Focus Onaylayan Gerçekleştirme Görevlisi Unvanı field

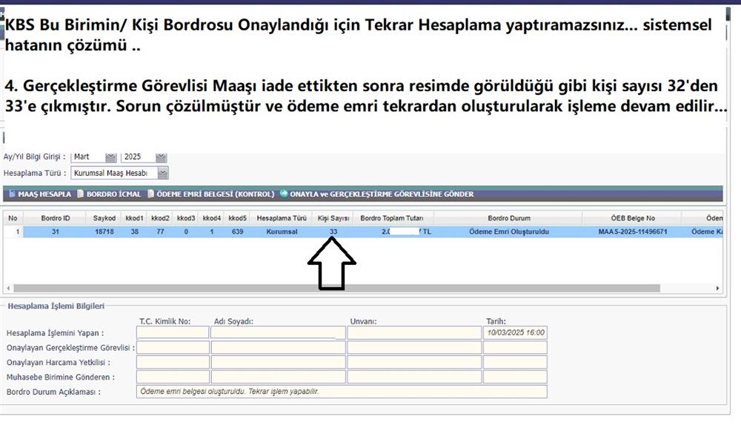[x=414, y=348]
